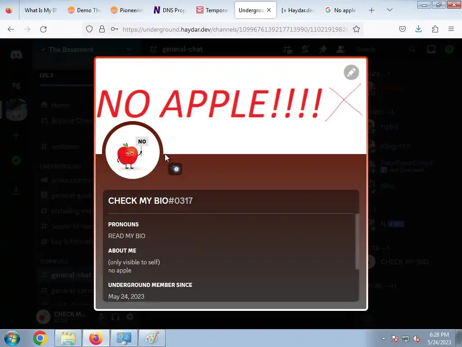This screenshot has height=347, width=462.
Task: Switch to the Temporar mail tab
Action: coord(213,10)
